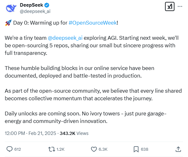Click the @deepseek_ai handle under the name
This screenshot has height=157, width=188.
35,11
